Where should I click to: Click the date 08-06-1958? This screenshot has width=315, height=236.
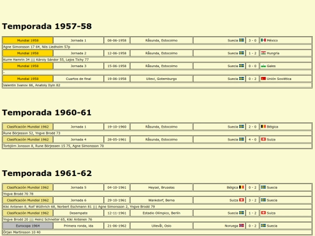coord(117,40)
